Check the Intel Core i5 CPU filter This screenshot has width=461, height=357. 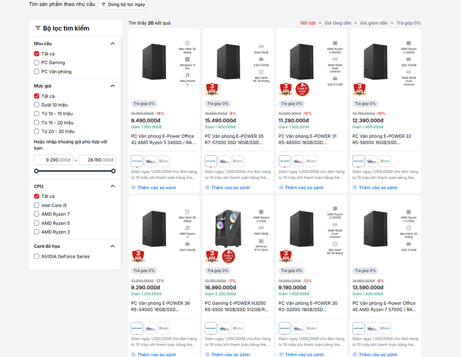(36, 205)
